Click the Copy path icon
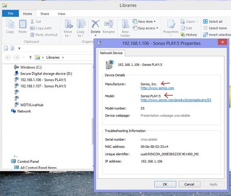 (x=32, y=28)
